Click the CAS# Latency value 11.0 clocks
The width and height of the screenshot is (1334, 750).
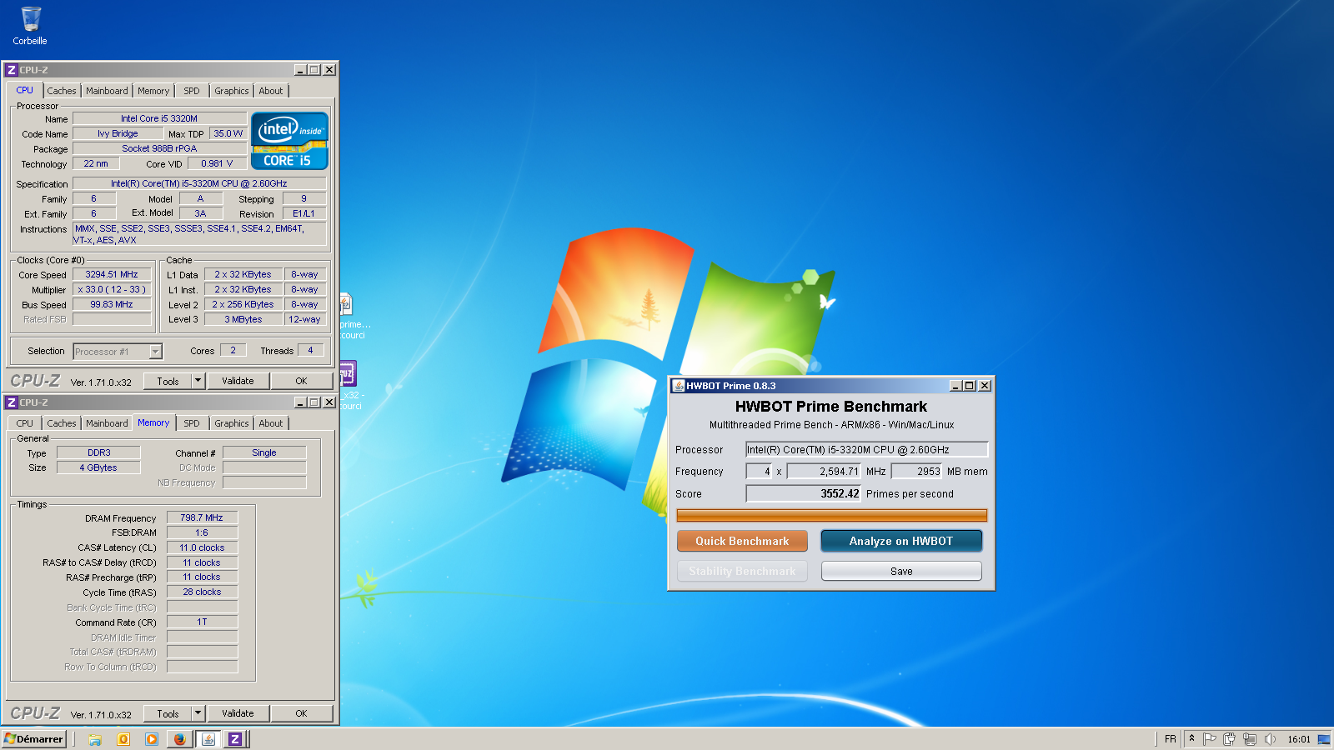(202, 547)
